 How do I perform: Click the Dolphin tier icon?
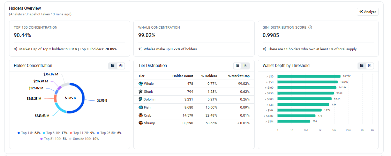point(141,99)
